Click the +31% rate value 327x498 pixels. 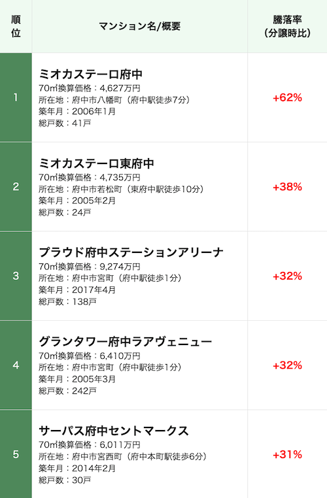coord(287,455)
